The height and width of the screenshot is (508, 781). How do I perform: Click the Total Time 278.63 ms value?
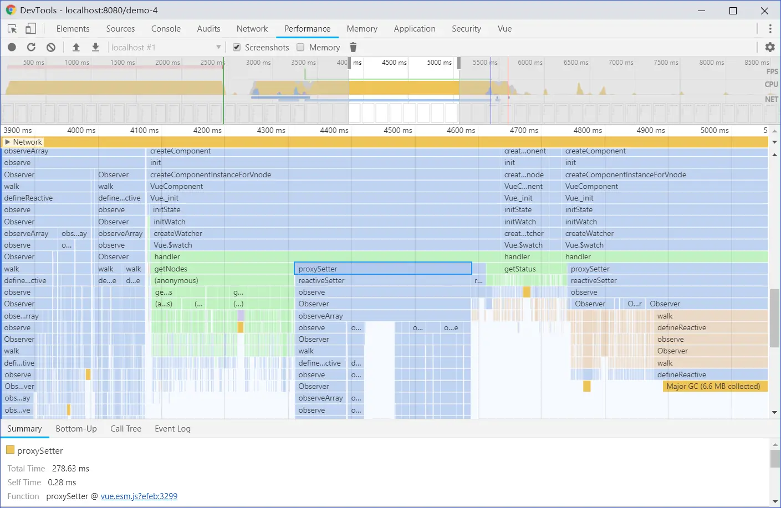70,469
